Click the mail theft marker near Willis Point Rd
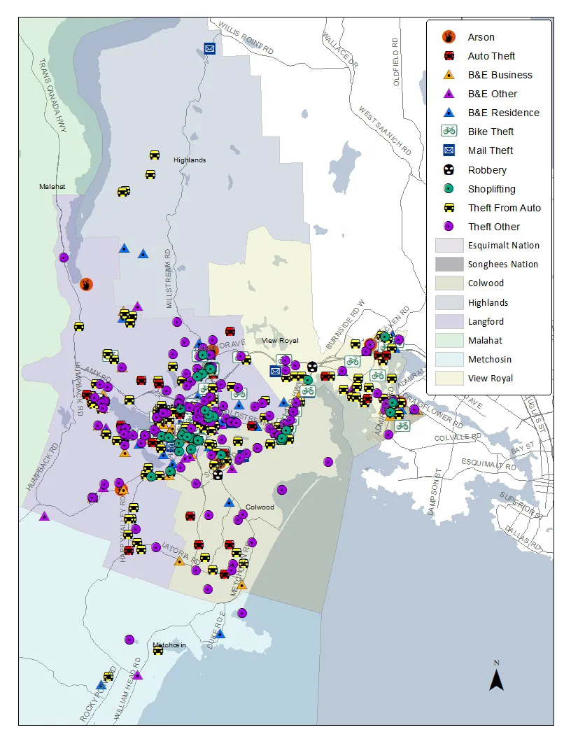The height and width of the screenshot is (739, 571). click(210, 48)
